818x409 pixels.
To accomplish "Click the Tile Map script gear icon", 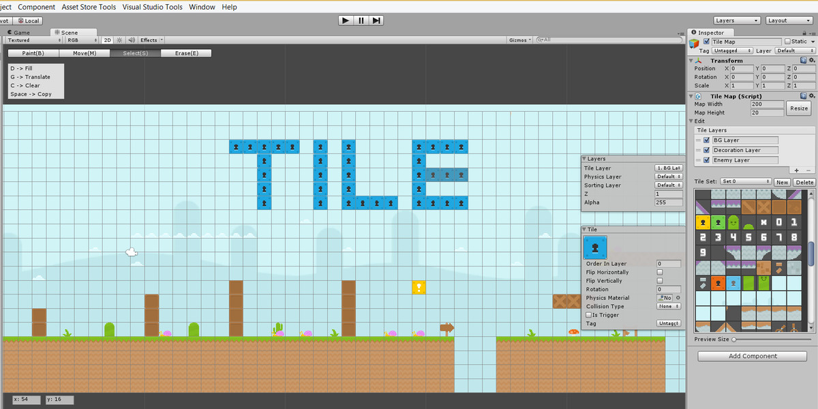I will [x=811, y=94].
